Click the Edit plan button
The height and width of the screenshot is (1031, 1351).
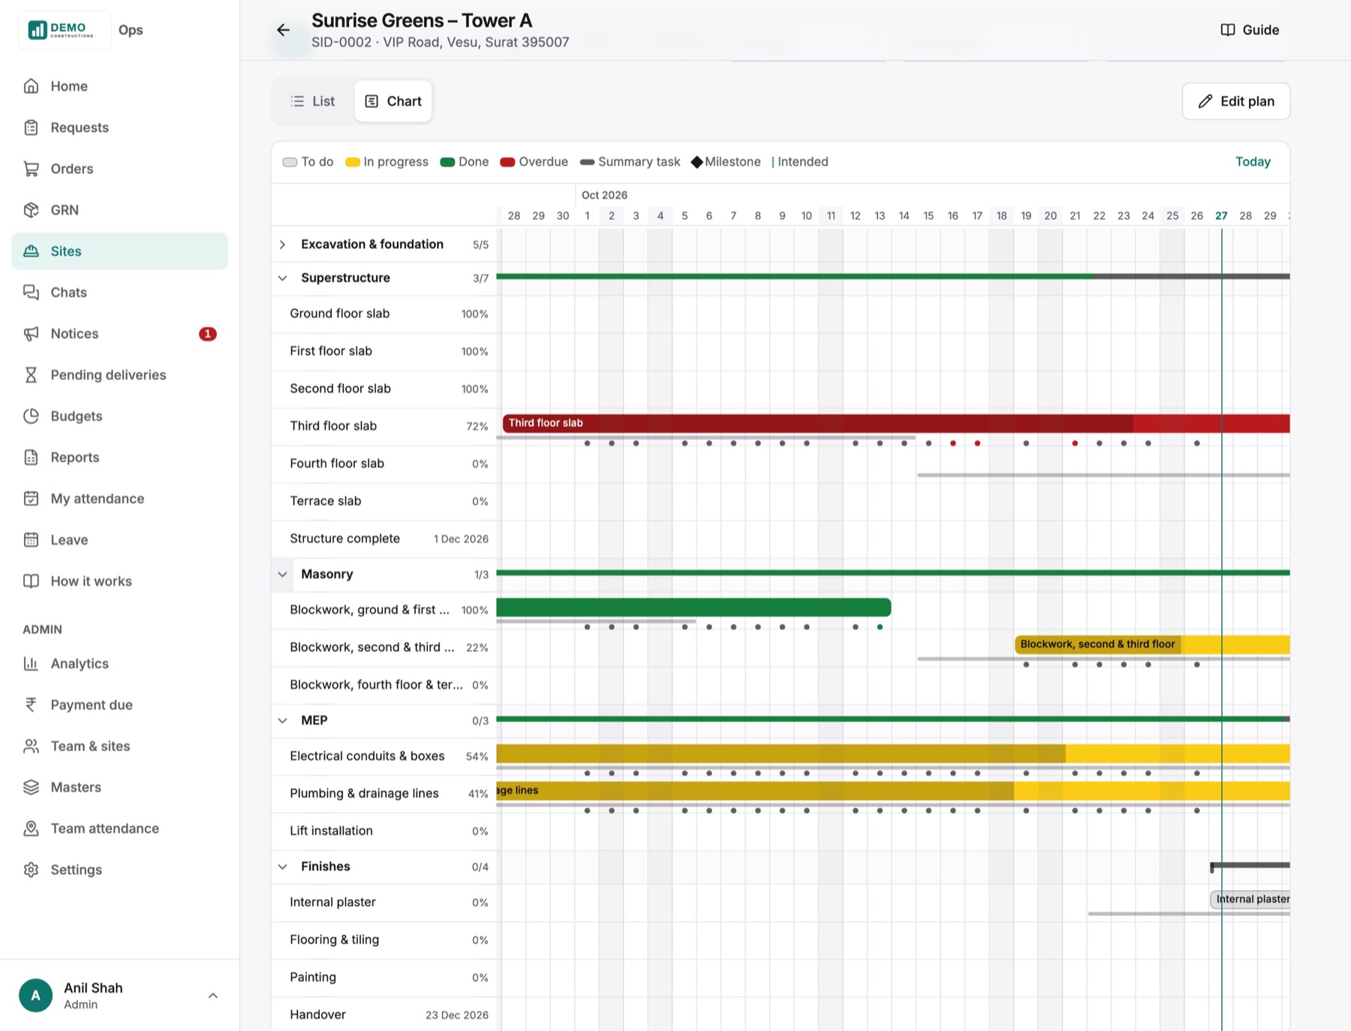click(1235, 101)
